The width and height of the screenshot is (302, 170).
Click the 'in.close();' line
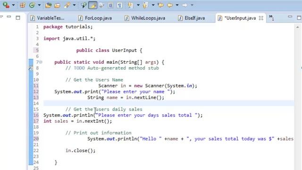[80, 151]
